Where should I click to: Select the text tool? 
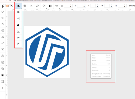click(x=3, y=30)
